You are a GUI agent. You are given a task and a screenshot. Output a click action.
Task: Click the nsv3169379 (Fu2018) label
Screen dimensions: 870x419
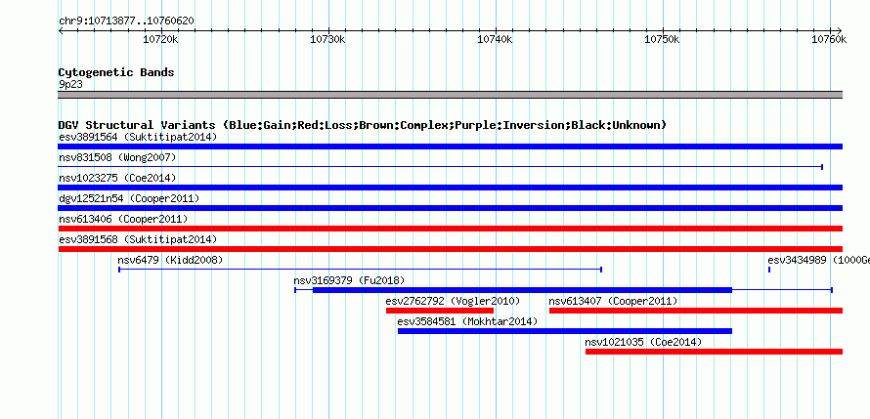(350, 280)
